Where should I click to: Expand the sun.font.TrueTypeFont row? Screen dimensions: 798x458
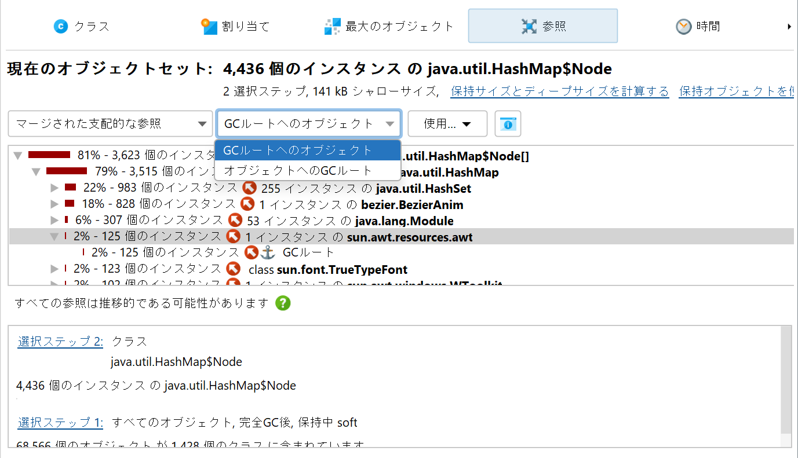click(x=54, y=269)
